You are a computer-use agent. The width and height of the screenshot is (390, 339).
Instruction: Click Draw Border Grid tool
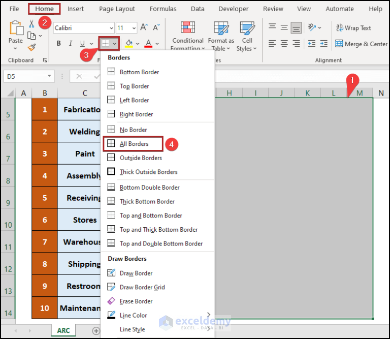tap(158, 287)
